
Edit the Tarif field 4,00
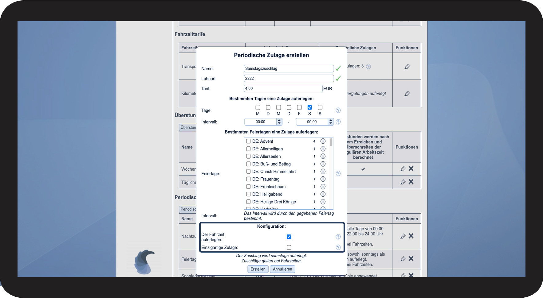click(283, 88)
